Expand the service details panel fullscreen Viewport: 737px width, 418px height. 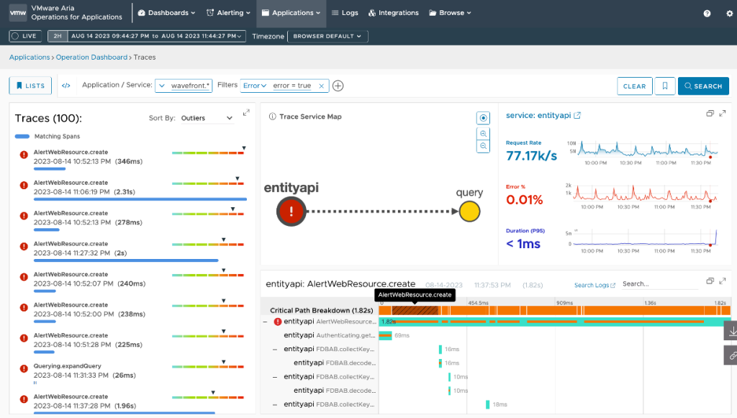tap(723, 113)
